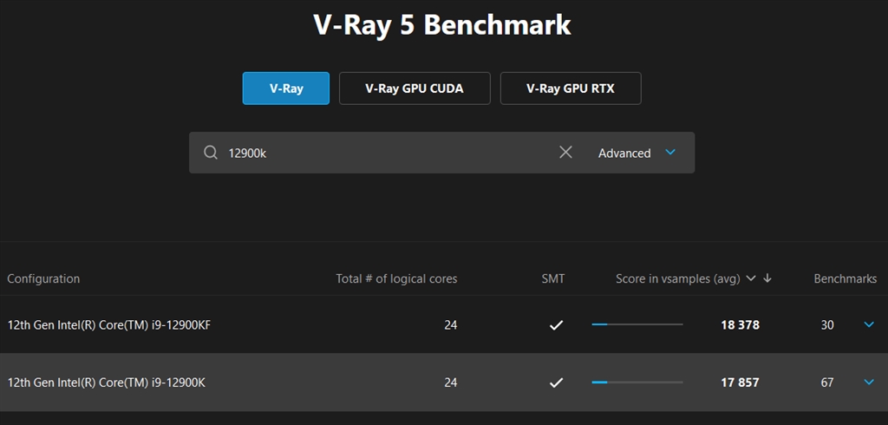Screen dimensions: 888x425
Task: Click the 12th Gen i9-12900K configuration name
Action: [x=106, y=382]
